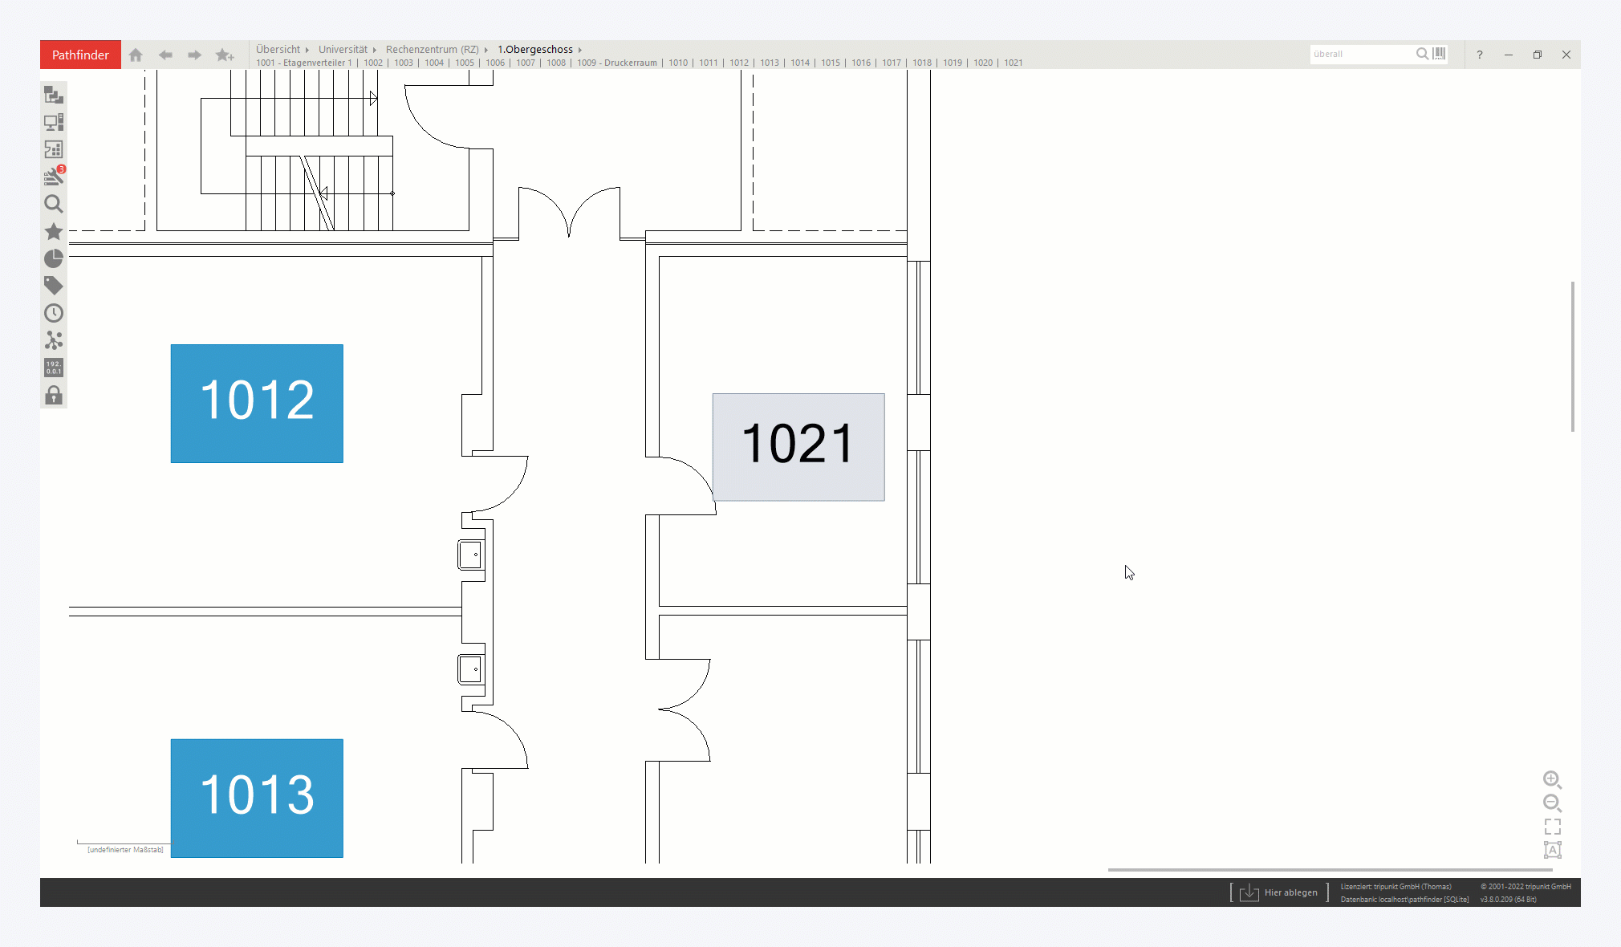Screen dimensions: 1621x947
Task: Select the blue room 1012 box
Action: tap(257, 404)
